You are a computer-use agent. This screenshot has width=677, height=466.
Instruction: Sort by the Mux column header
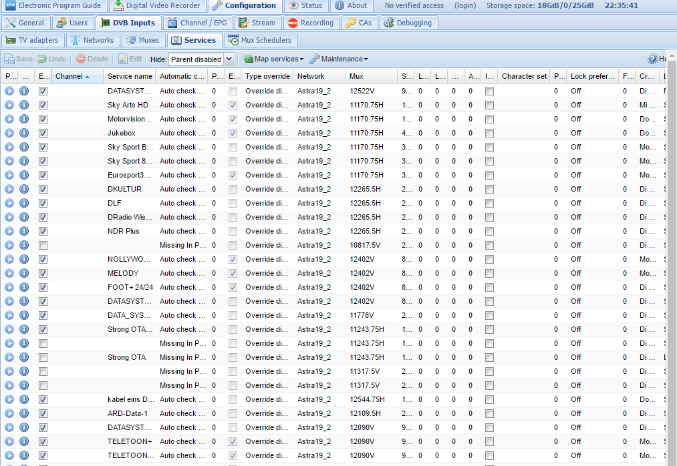coord(372,76)
